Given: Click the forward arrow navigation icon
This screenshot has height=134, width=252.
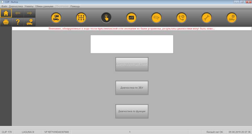Looking at the screenshot, I should (x=29, y=13).
